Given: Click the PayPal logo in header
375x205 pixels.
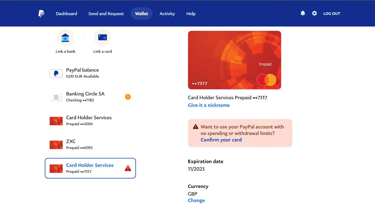Looking at the screenshot, I should (x=41, y=14).
